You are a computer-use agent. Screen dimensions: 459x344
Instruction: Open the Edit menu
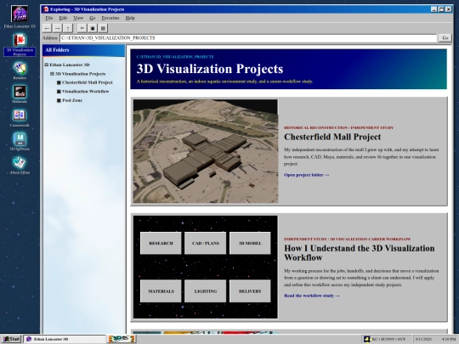click(63, 18)
